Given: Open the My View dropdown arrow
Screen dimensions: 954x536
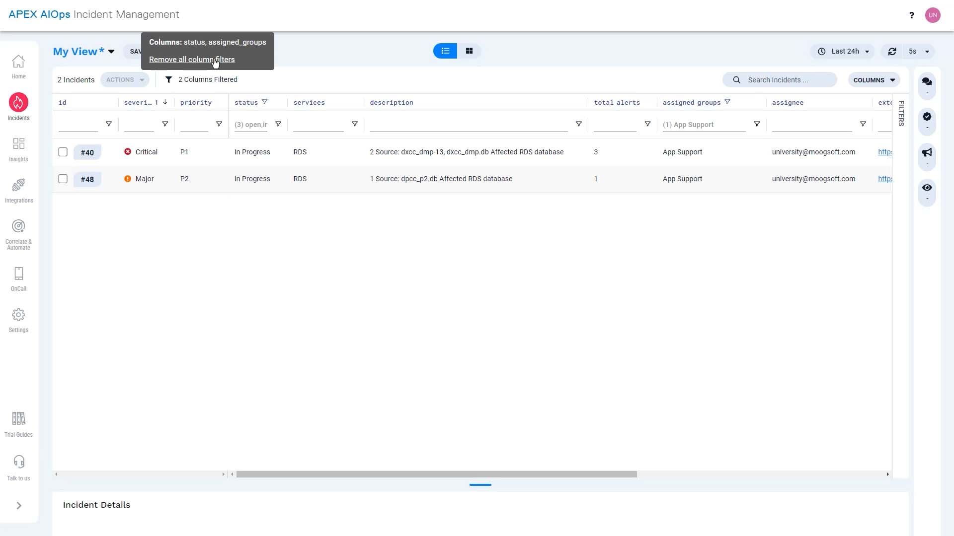Looking at the screenshot, I should tap(111, 52).
